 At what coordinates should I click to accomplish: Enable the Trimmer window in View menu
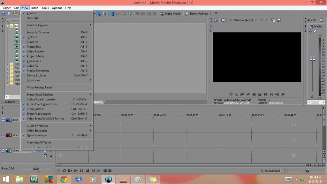coord(32,42)
